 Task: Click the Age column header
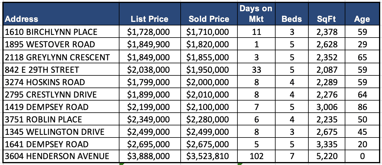click(x=362, y=19)
